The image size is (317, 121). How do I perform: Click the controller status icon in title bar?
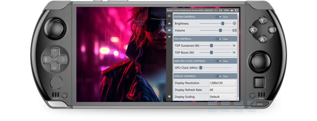[221, 10]
